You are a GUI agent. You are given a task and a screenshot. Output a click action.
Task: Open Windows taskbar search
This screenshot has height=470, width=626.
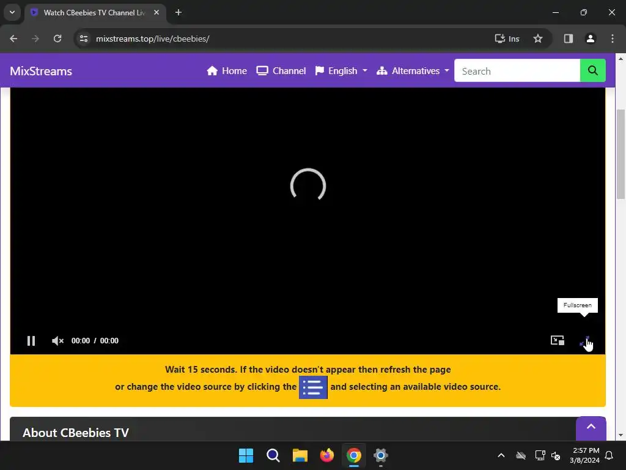pos(273,455)
